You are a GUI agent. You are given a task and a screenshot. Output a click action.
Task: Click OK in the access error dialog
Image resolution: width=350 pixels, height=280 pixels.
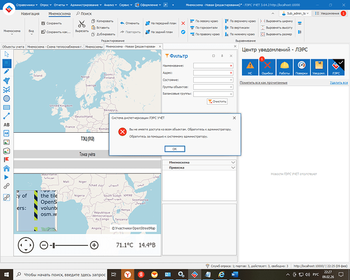point(175,148)
